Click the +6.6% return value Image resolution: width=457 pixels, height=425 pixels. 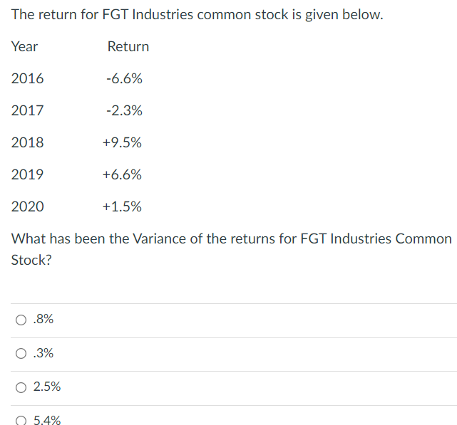pos(122,174)
